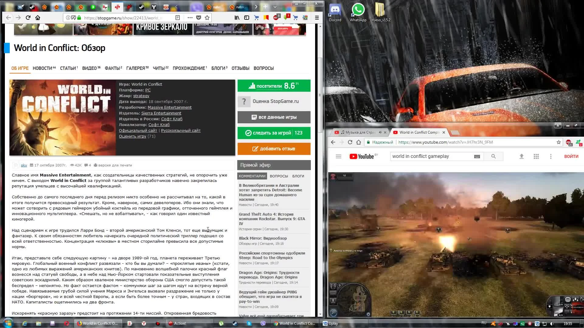Switch to the ГАЛЕРЕЯ tab
Screen dimensions: 584x328
pos(136,68)
